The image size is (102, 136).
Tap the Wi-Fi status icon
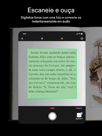click(79, 34)
